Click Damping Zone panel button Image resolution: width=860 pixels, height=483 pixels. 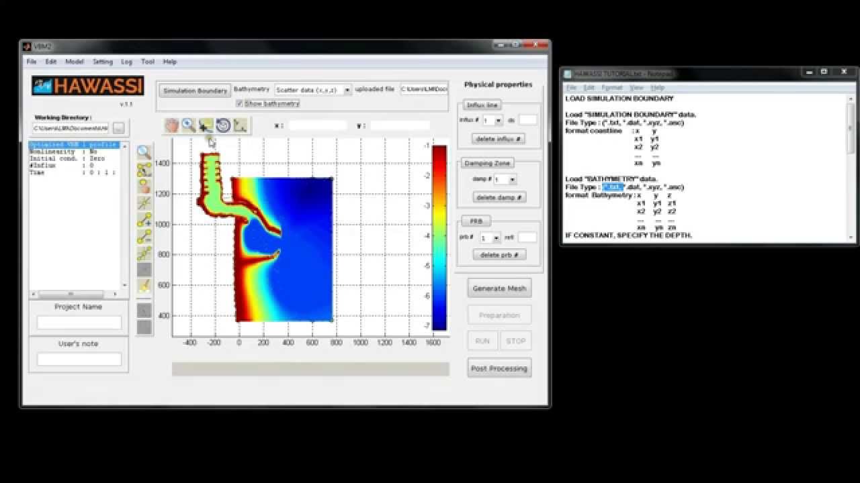pos(488,163)
